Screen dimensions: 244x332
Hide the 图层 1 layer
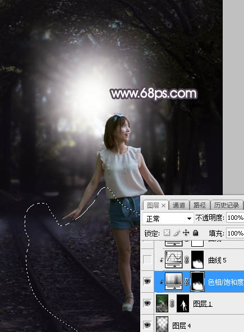point(147,303)
